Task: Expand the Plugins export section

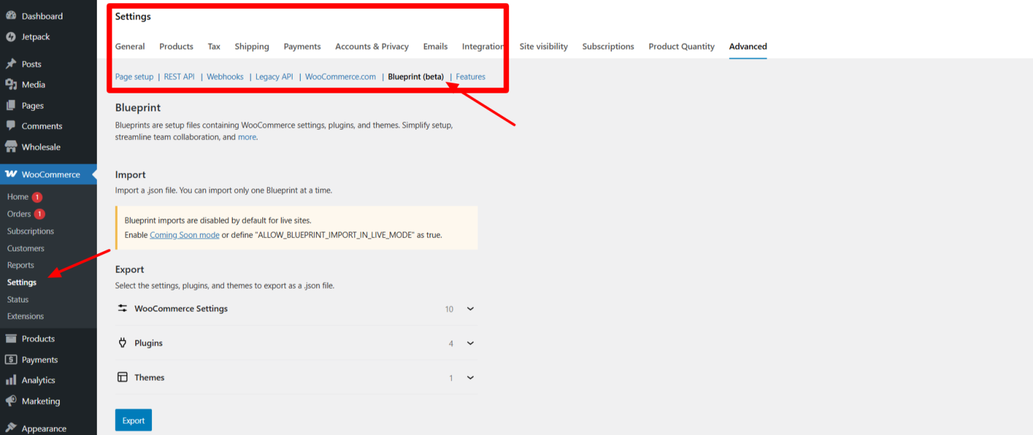Action: [469, 343]
